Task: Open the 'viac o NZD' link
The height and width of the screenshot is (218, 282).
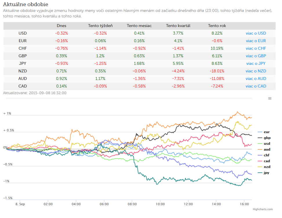Action: [256, 71]
